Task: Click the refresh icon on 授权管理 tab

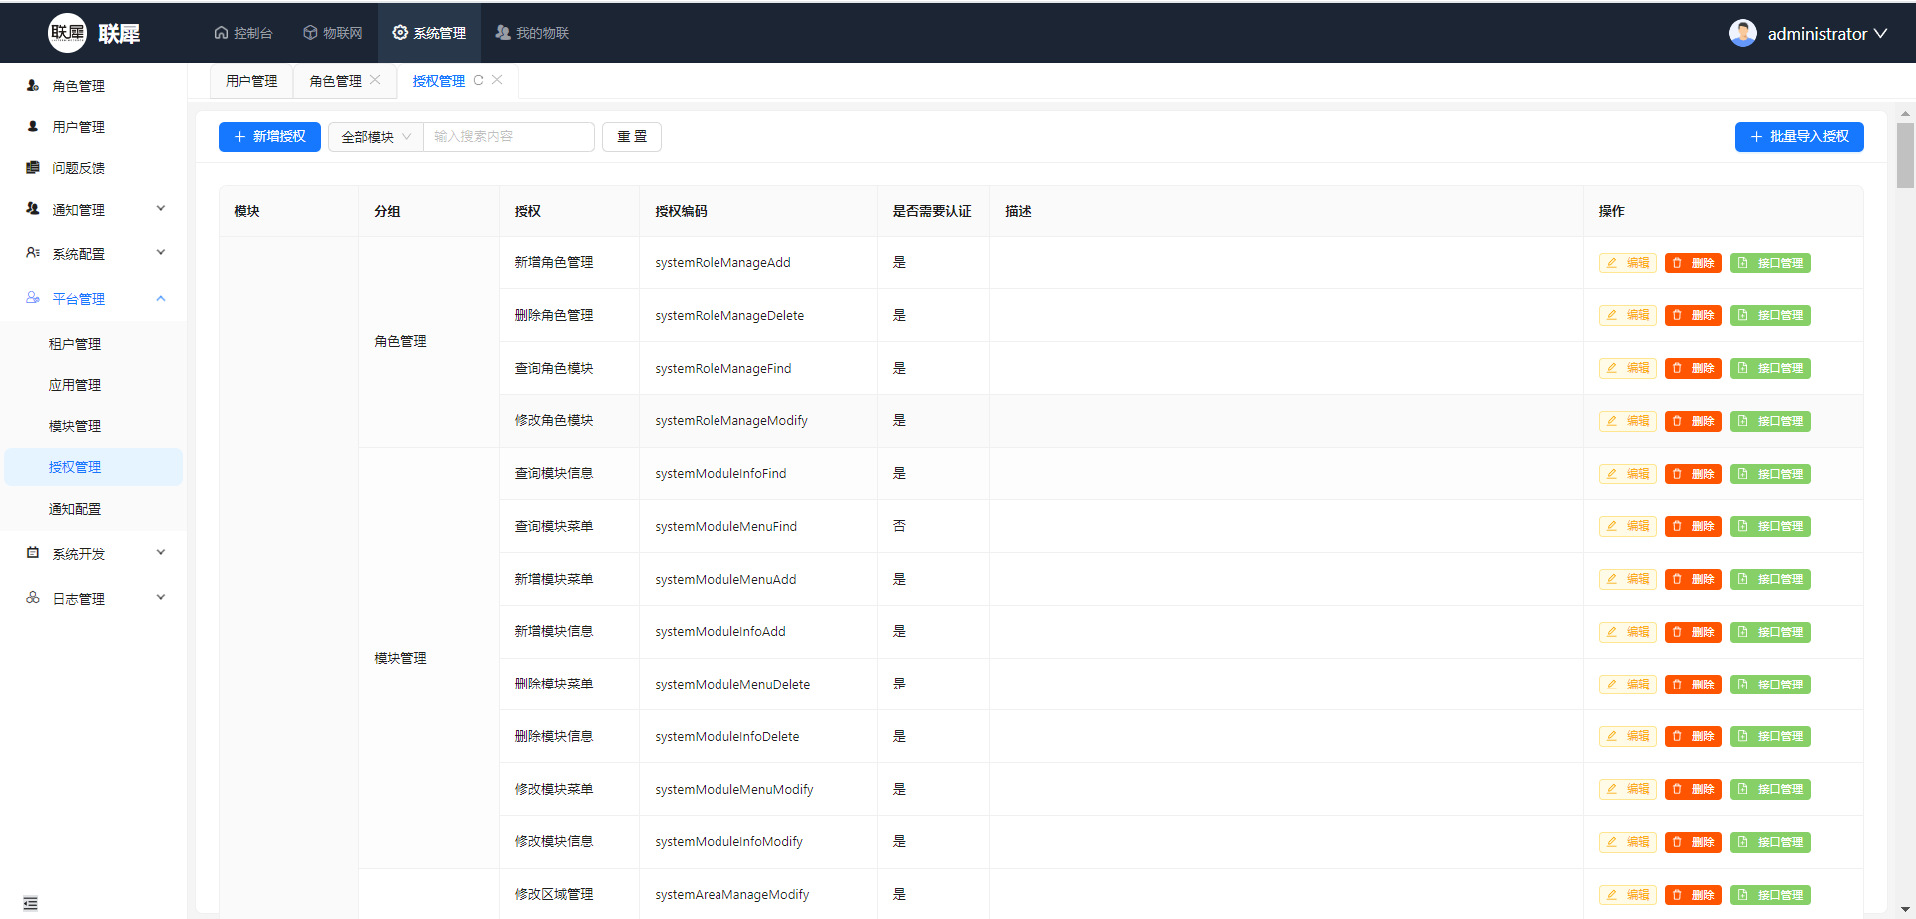Action: pos(479,81)
